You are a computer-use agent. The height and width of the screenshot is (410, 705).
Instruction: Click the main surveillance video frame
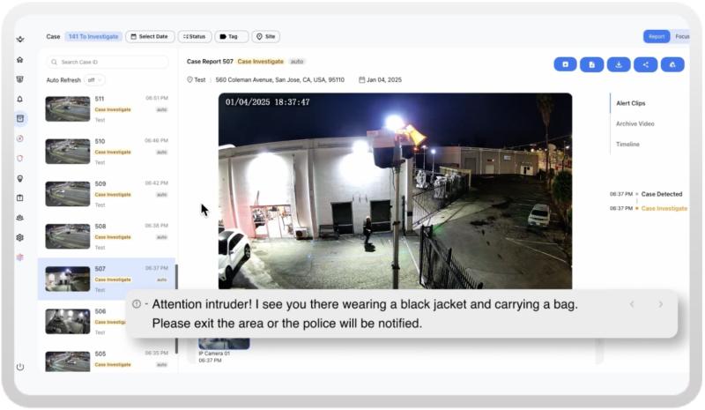[x=395, y=190]
